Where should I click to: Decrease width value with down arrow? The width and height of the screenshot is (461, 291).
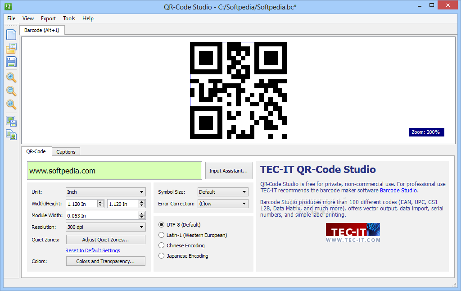pos(100,205)
